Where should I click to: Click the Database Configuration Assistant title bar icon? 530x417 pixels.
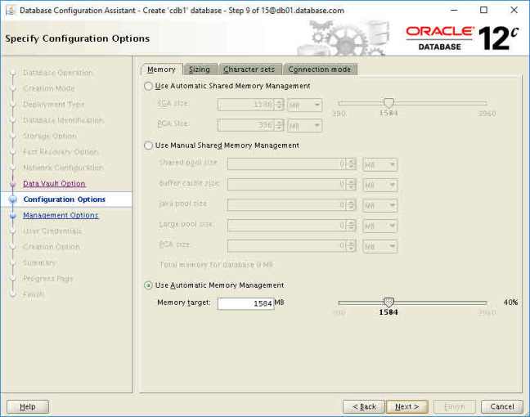[9, 10]
